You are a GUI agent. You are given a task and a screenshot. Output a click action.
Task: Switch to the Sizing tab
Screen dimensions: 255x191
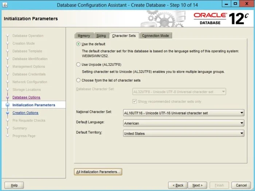click(x=101, y=36)
